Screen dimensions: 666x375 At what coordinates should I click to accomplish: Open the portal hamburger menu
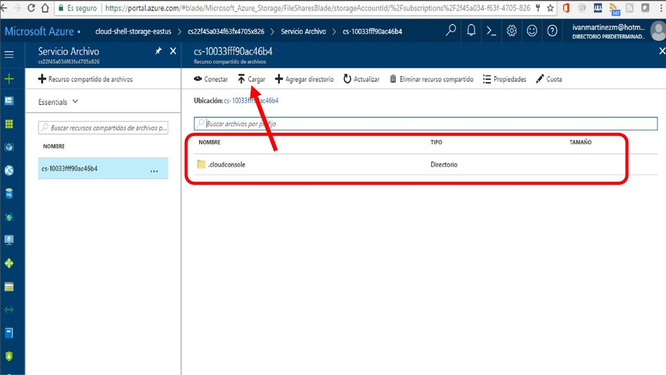[x=9, y=54]
